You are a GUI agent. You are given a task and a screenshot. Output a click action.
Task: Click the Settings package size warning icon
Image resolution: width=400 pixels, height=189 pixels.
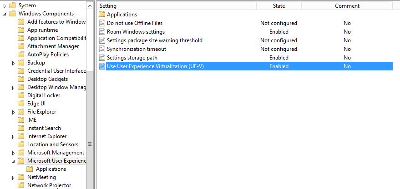click(x=102, y=40)
